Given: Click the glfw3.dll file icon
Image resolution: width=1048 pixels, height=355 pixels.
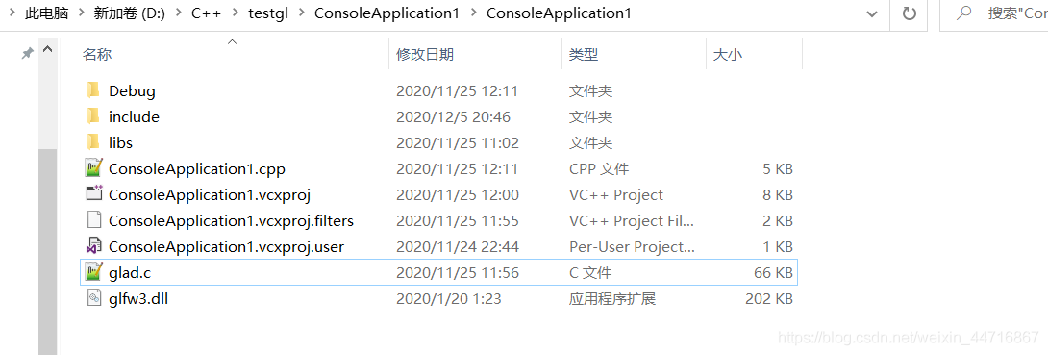Looking at the screenshot, I should click(x=93, y=298).
